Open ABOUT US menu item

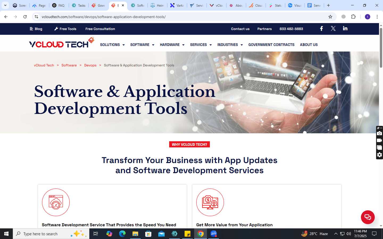[309, 45]
